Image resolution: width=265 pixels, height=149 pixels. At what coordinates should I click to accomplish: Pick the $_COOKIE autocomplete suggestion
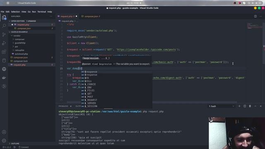[x=116, y=84]
